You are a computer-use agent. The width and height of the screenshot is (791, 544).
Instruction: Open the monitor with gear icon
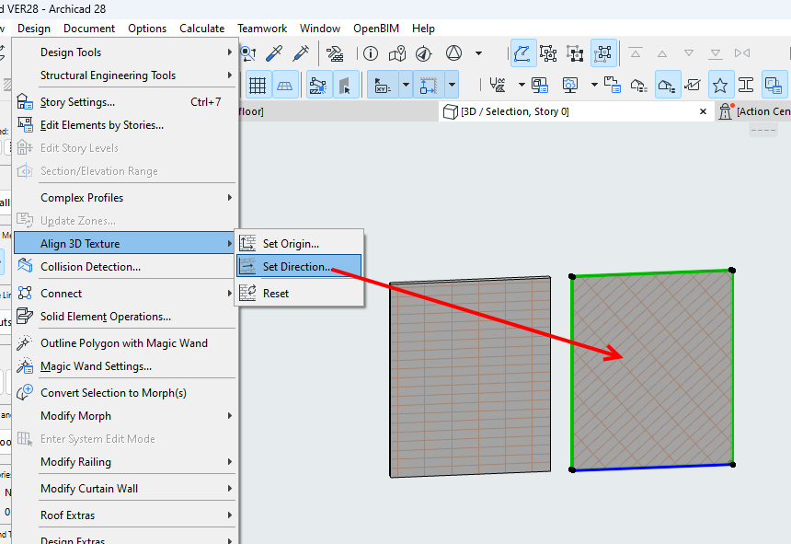(570, 85)
